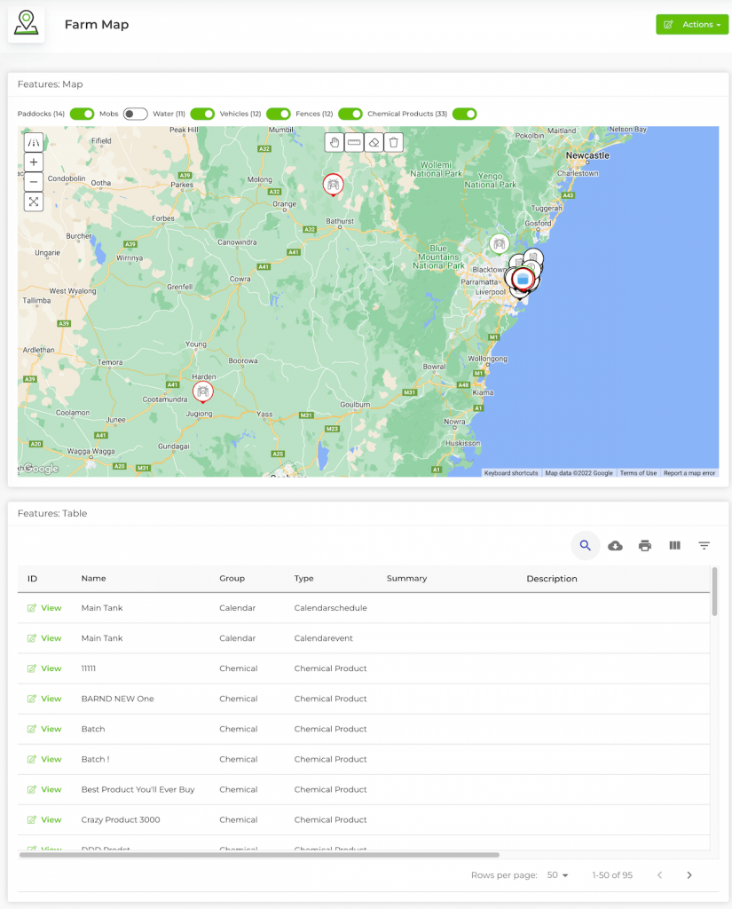Open table search via the magnifier icon
The width and height of the screenshot is (732, 909).
tap(585, 546)
